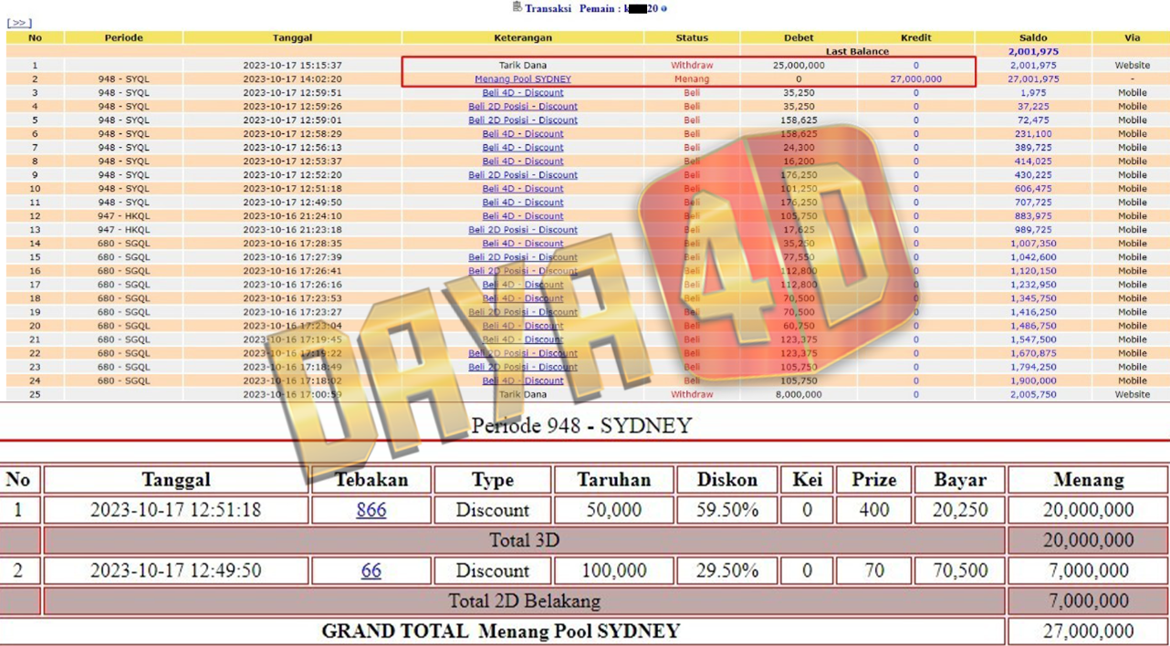Select the 27,000,000 Kredit value in row 2
The image size is (1170, 646).
(915, 79)
